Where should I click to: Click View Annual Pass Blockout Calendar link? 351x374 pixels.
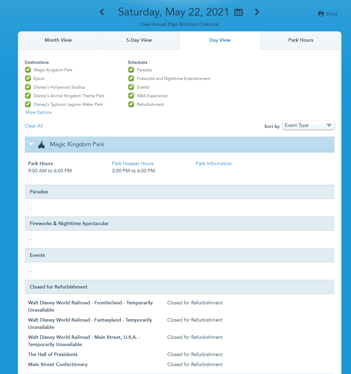[x=179, y=24]
